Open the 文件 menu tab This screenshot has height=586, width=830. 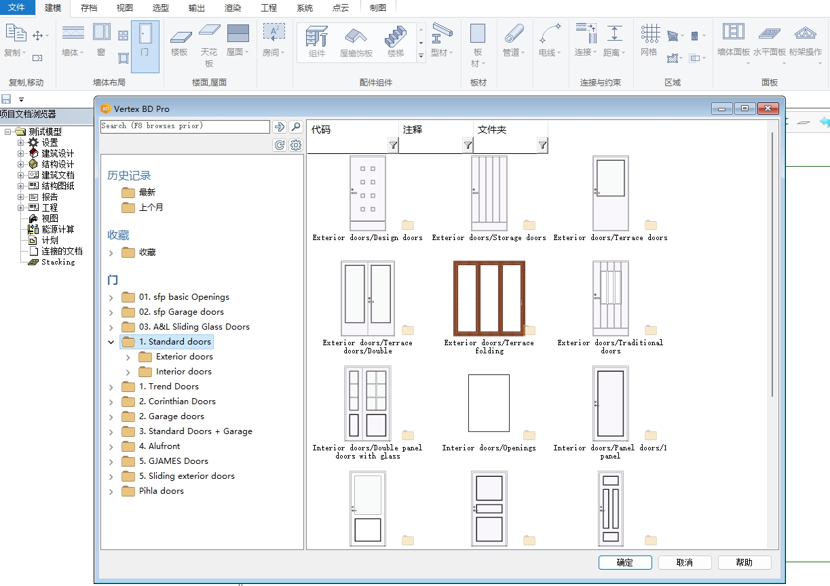(x=17, y=8)
